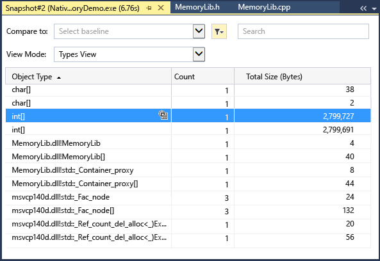Sort by the Object Type column header
The width and height of the screenshot is (380, 261).
[x=88, y=76]
